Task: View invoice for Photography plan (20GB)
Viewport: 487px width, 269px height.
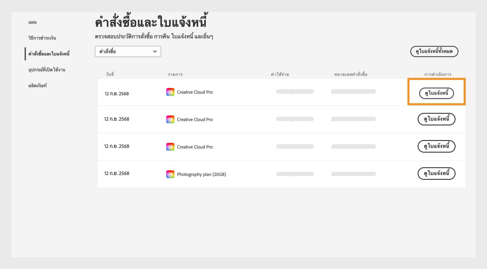Action: pos(436,173)
